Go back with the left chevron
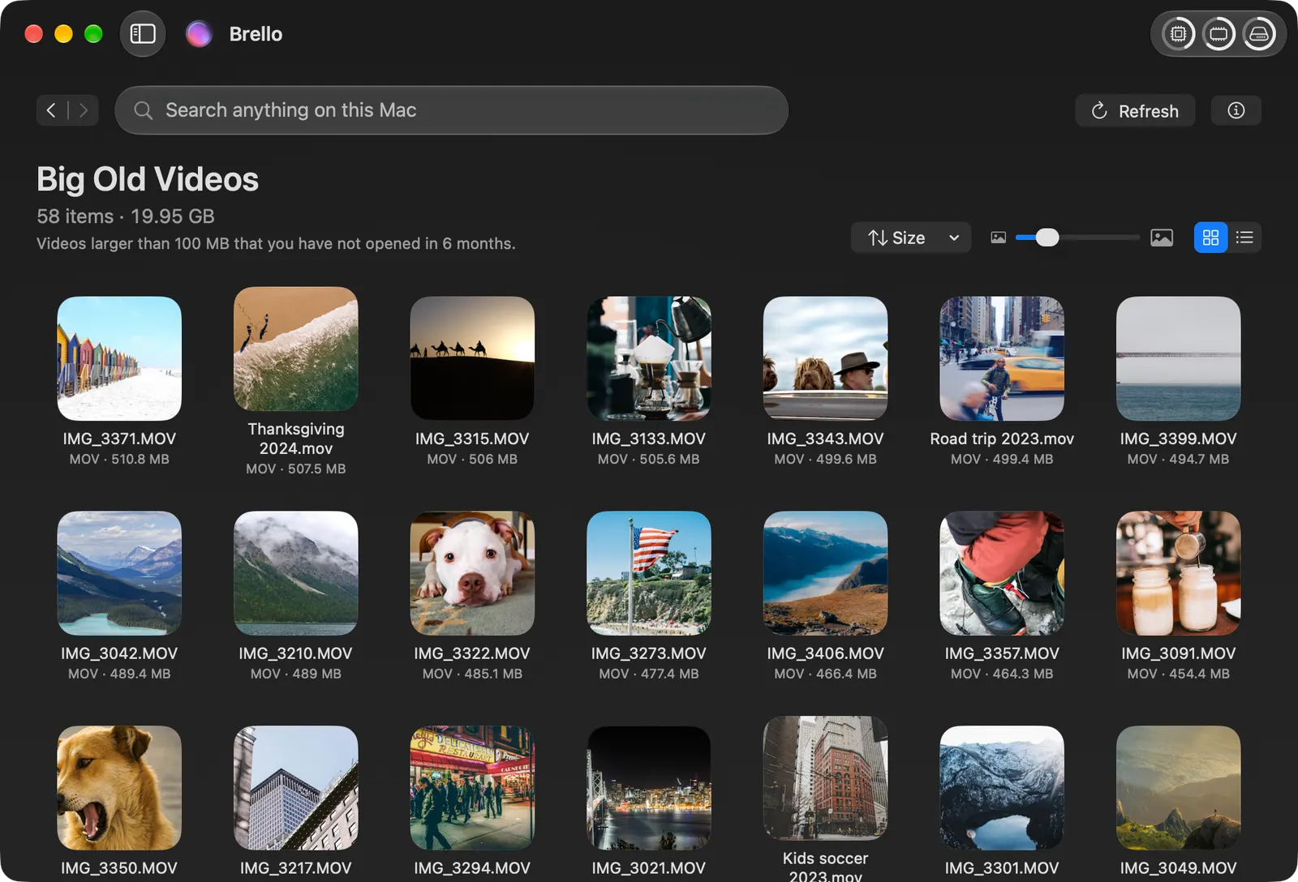Viewport: 1298px width, 882px height. 51,110
